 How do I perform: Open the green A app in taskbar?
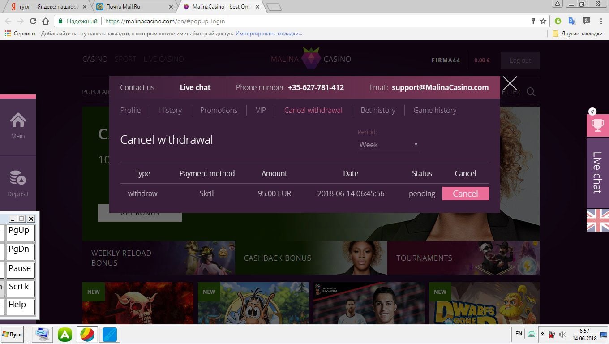[65, 335]
